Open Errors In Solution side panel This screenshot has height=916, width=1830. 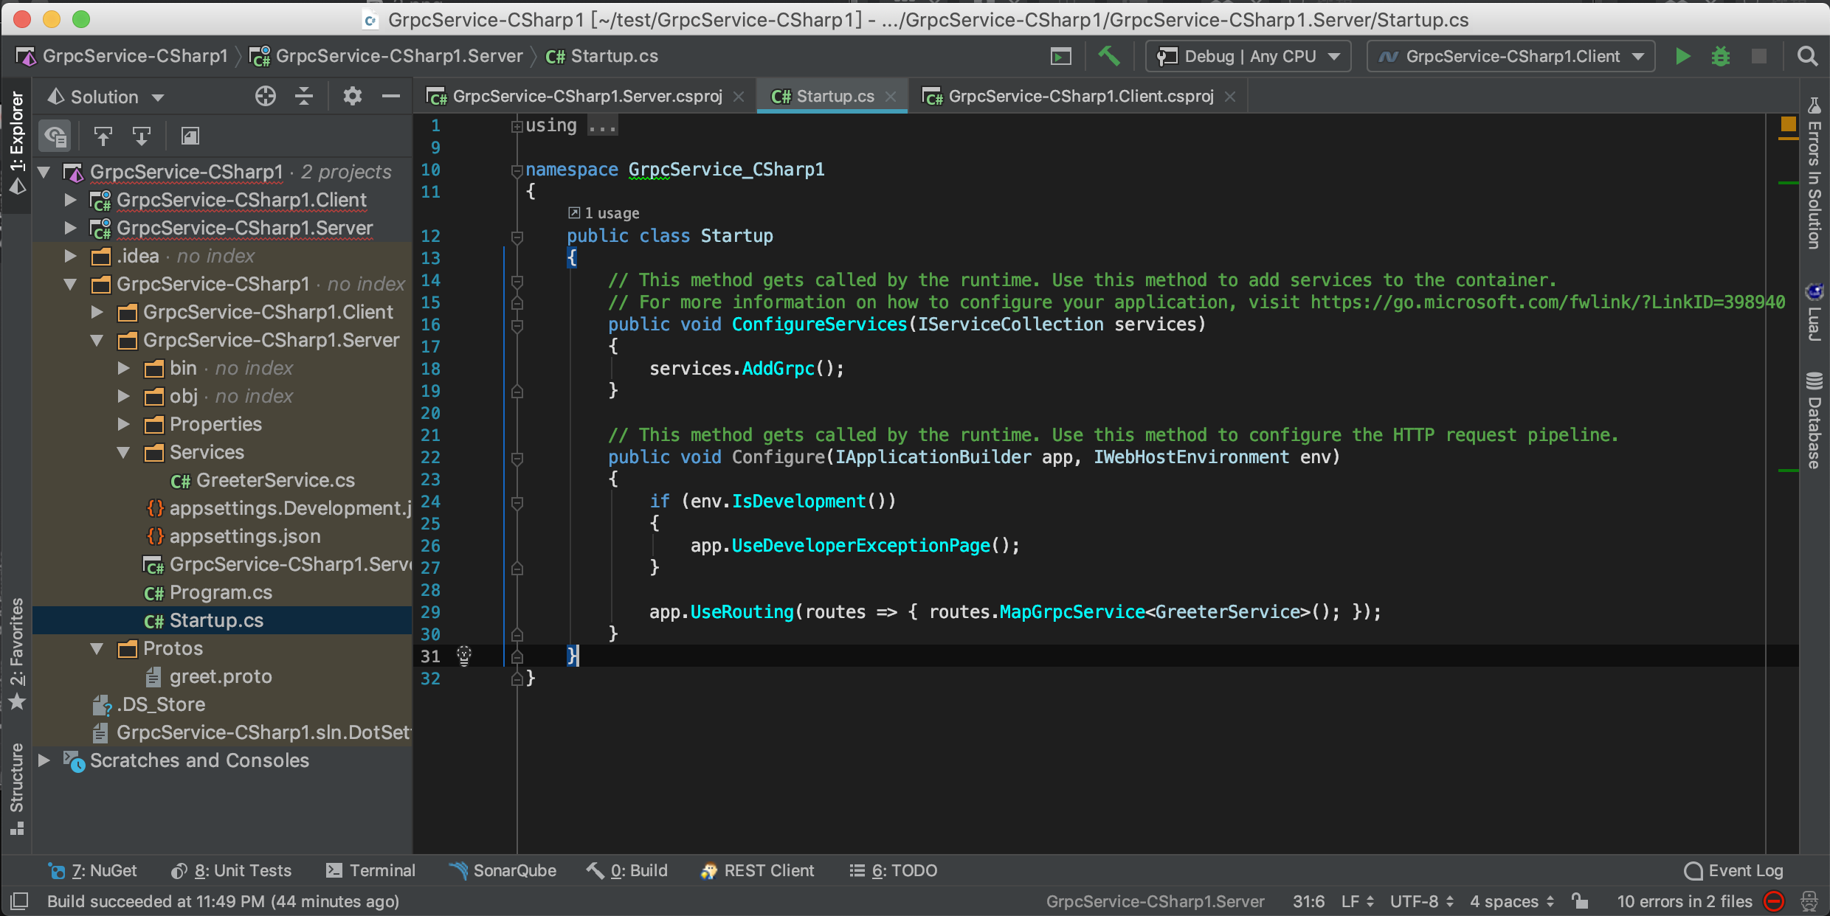tap(1814, 174)
